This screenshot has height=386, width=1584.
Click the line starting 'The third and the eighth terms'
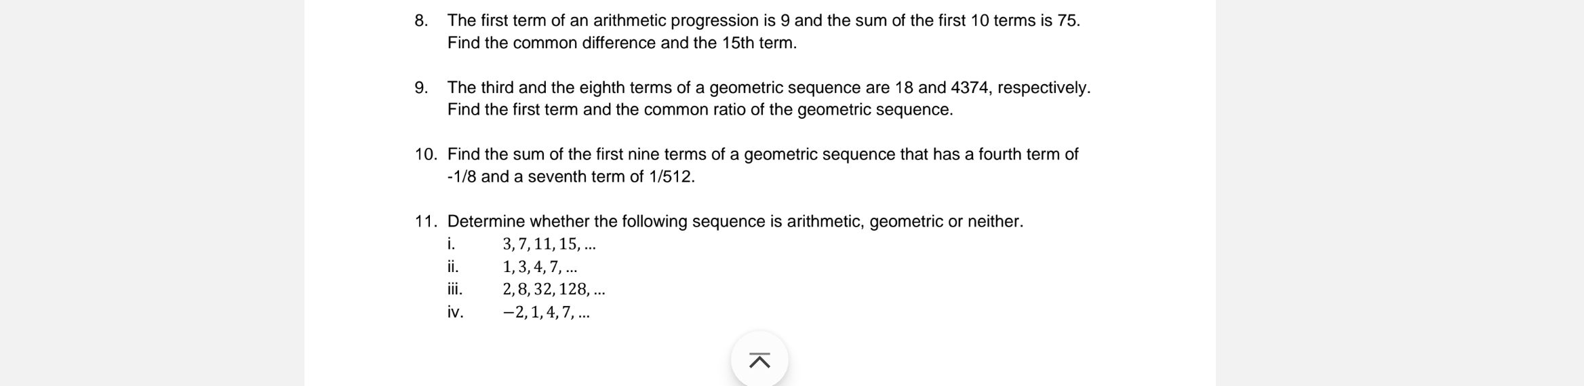(x=768, y=88)
